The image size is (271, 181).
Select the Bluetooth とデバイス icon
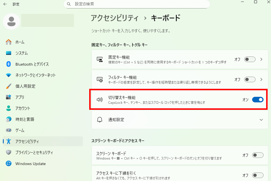click(x=9, y=64)
